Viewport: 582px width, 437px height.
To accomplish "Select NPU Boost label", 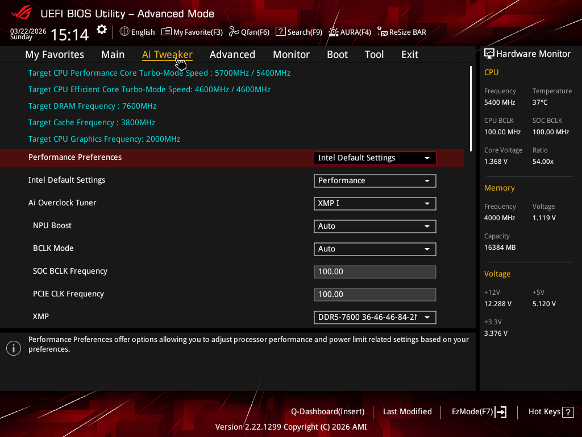I will point(52,225).
